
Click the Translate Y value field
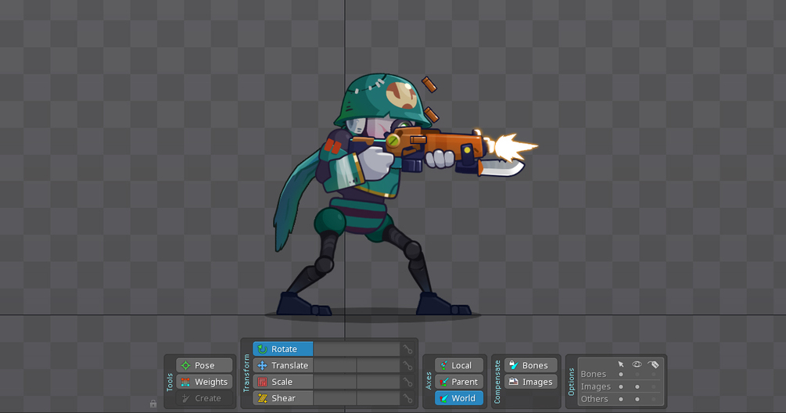click(379, 365)
